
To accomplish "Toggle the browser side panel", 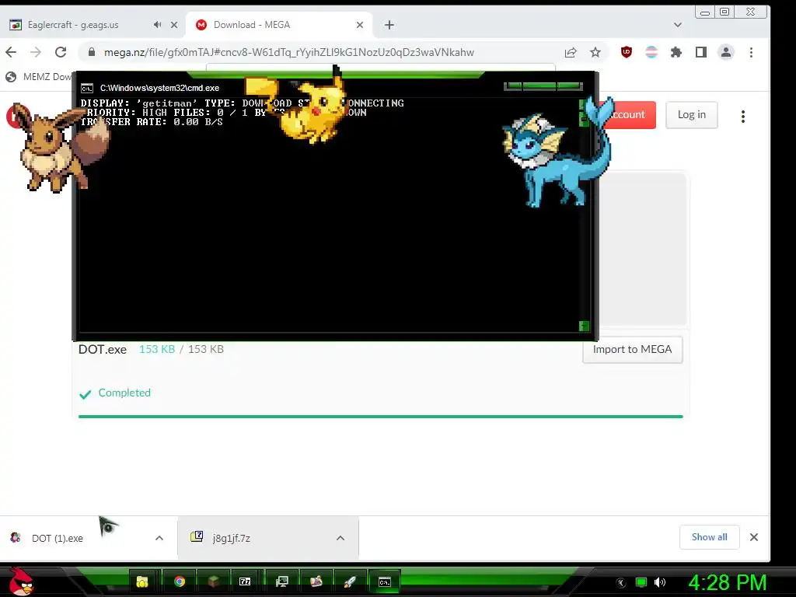I will point(701,52).
